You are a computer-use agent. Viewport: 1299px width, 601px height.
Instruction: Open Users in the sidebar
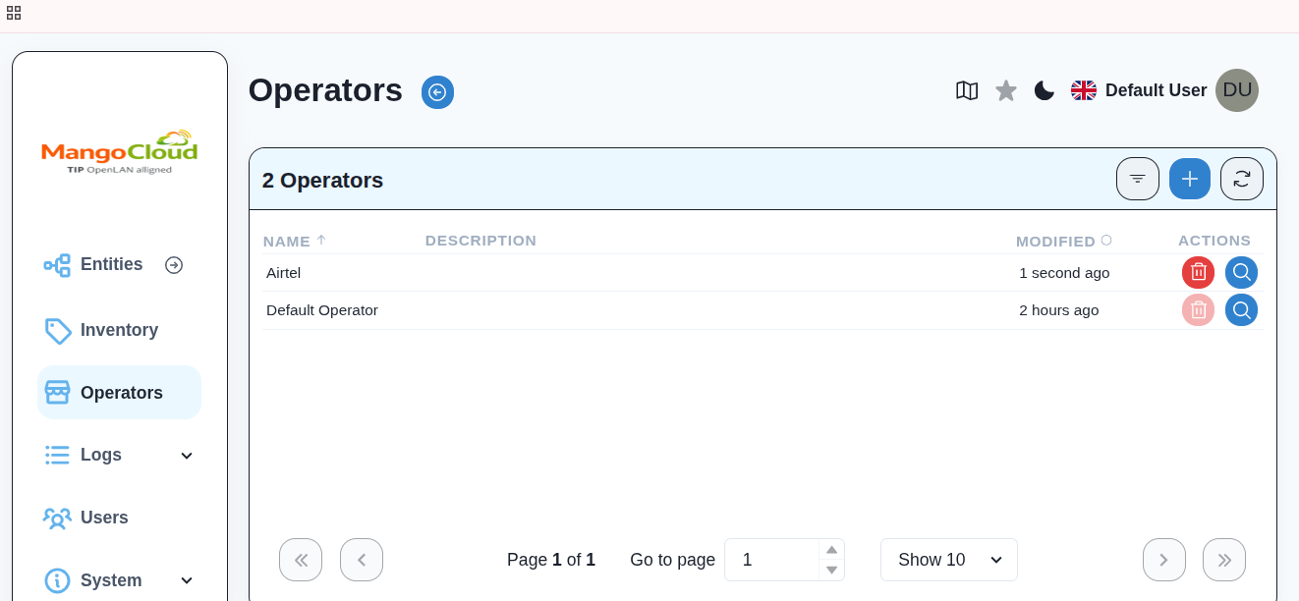pyautogui.click(x=104, y=518)
